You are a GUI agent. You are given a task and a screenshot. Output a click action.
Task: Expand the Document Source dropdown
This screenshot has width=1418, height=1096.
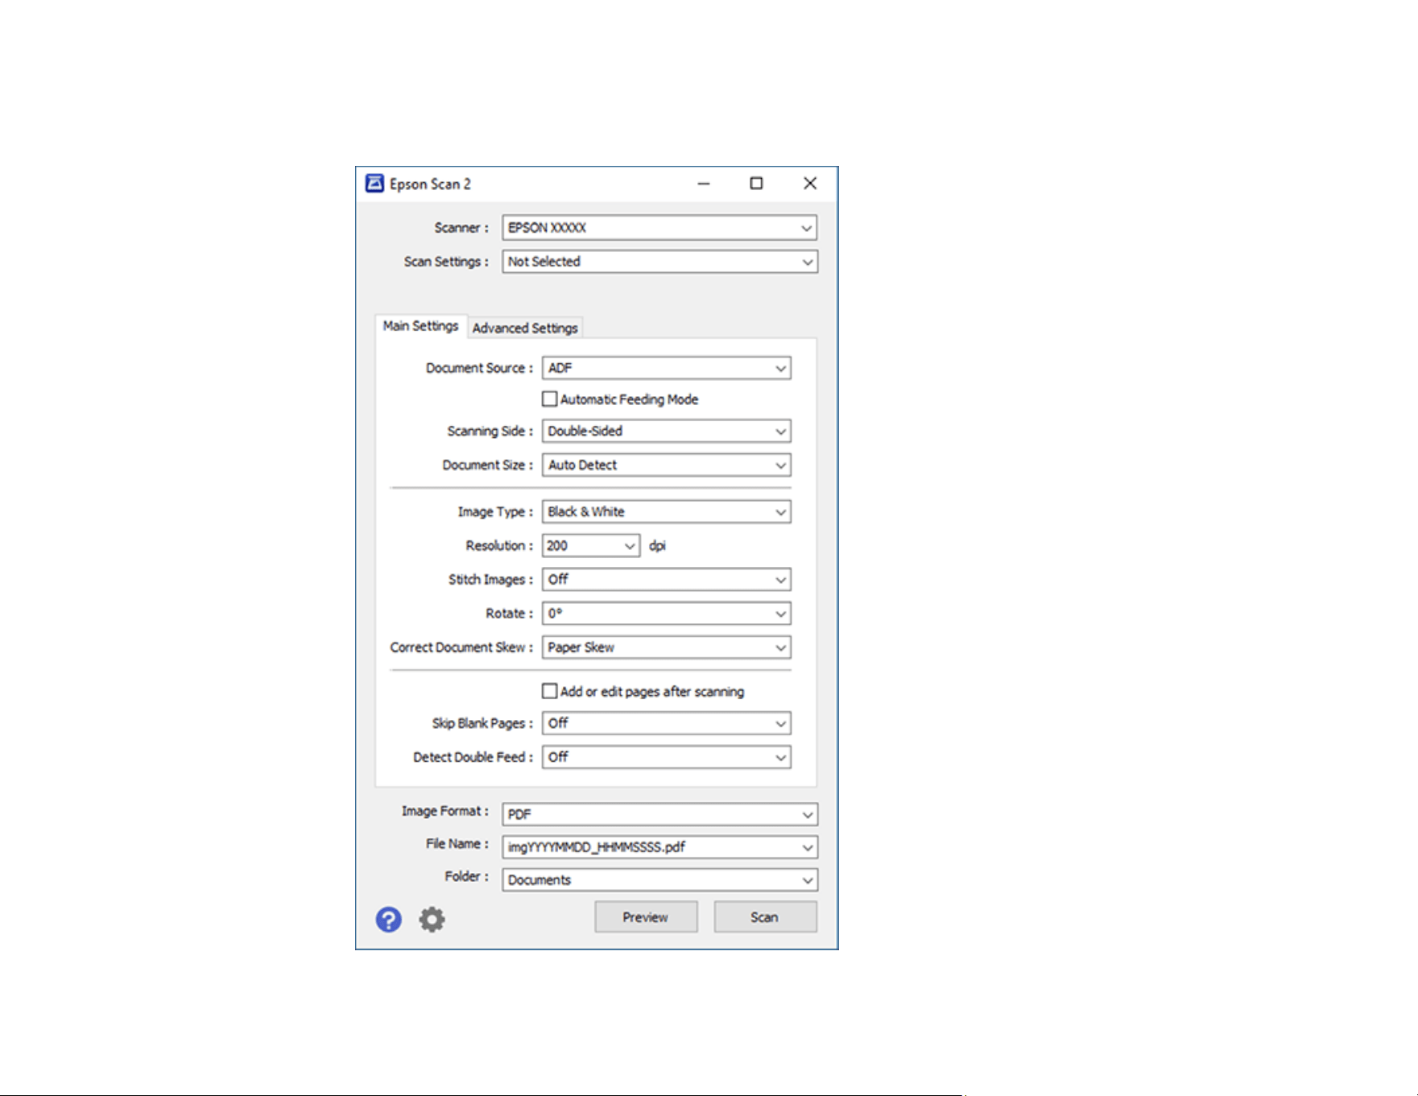(666, 368)
